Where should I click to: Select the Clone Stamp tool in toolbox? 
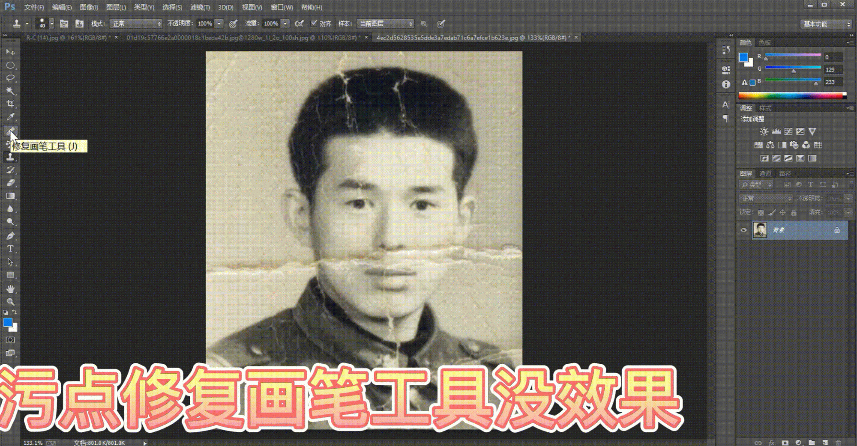coord(10,157)
